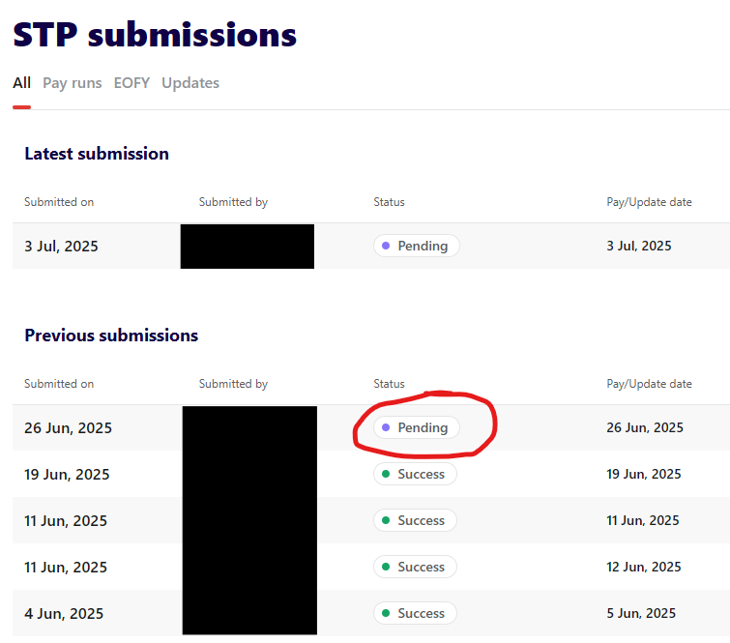Screen dimensions: 730x643
Task: Select the 4 Jun, 2025 submitted-on date
Action: (64, 614)
